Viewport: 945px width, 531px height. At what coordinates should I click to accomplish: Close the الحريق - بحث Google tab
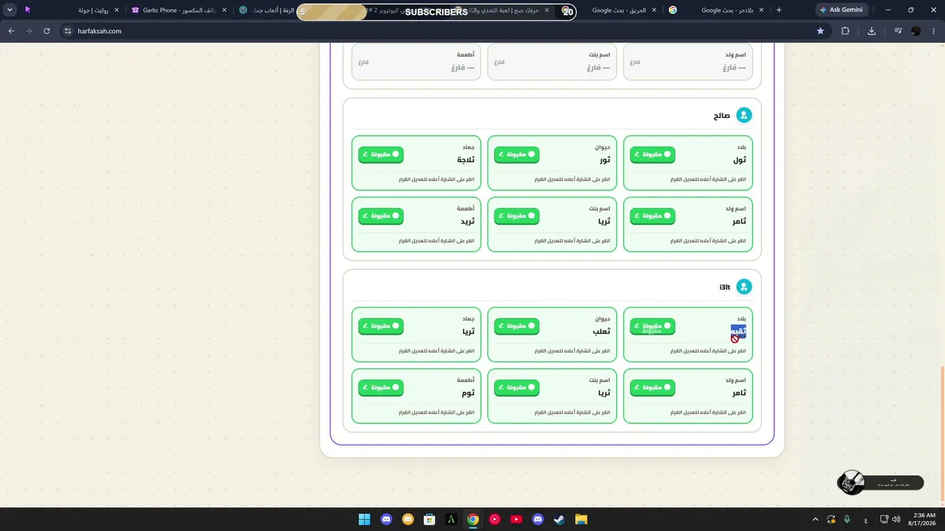pyautogui.click(x=654, y=10)
